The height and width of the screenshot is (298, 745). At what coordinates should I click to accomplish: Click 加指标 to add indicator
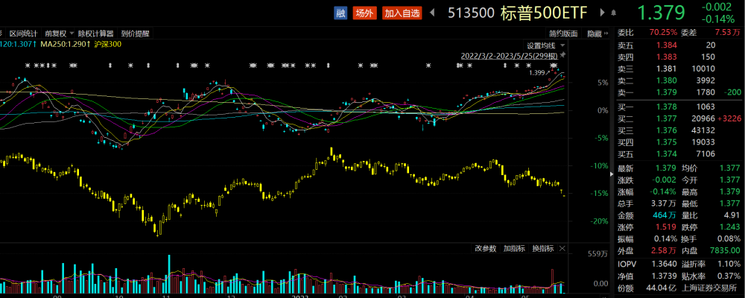[514, 249]
